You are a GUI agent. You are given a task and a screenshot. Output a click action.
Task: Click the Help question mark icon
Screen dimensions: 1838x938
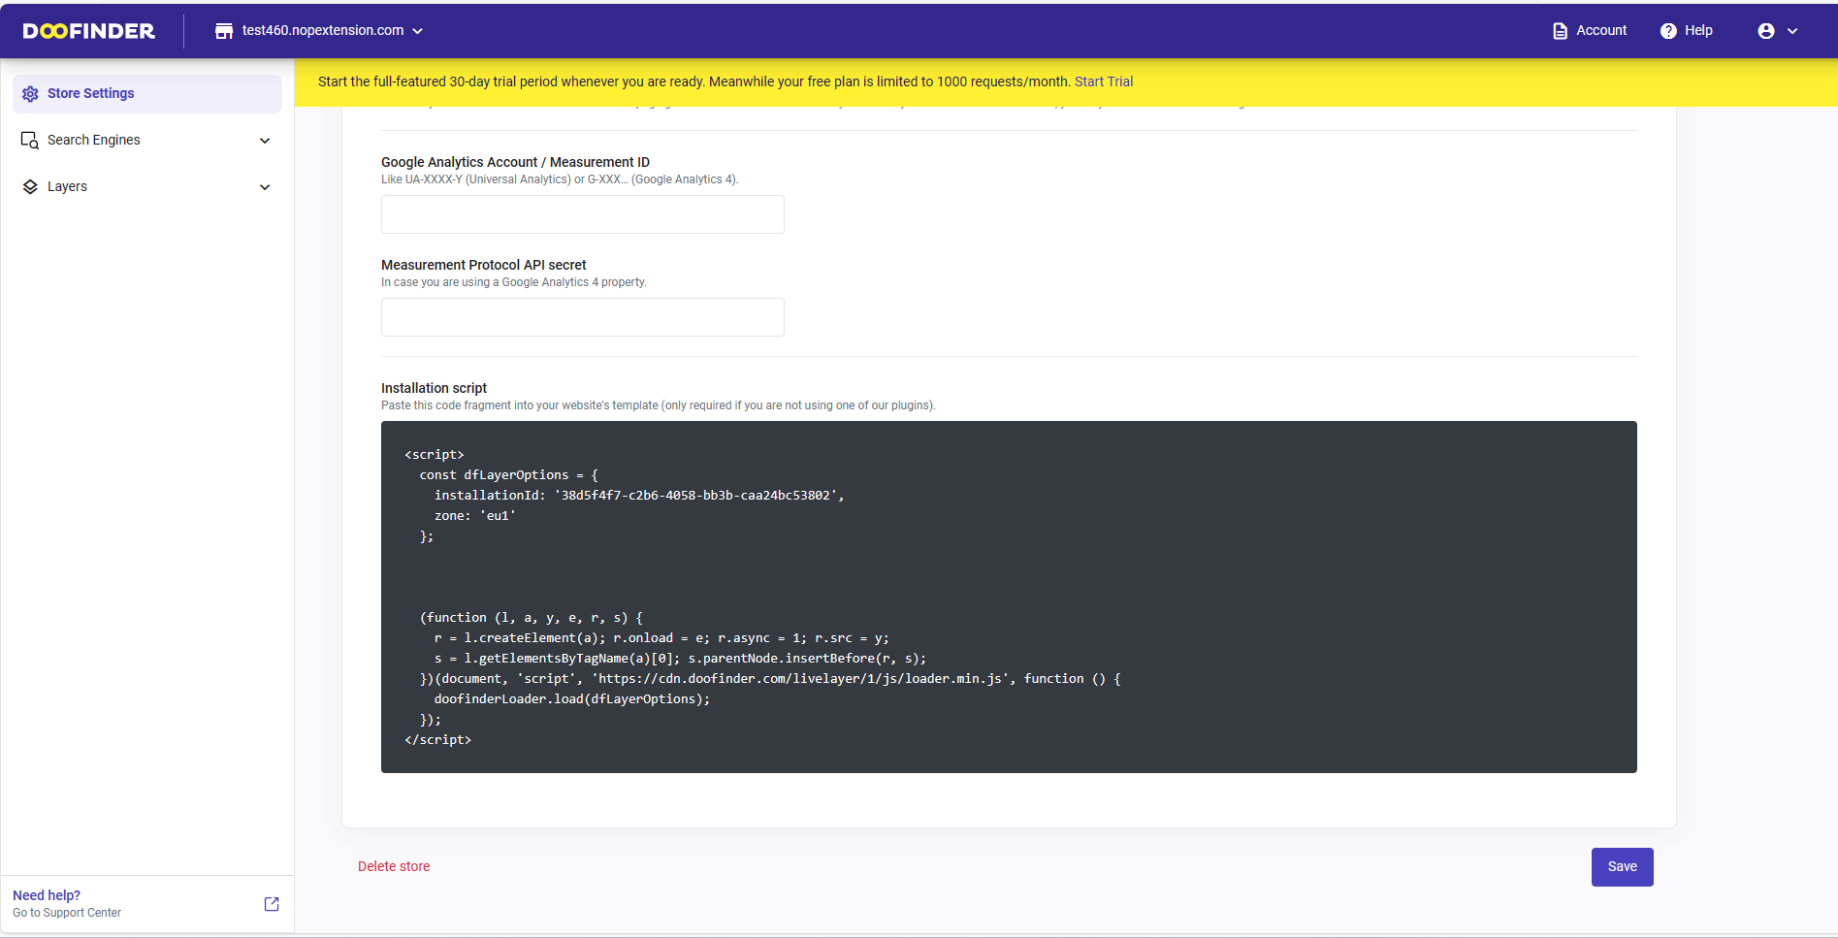pos(1668,31)
